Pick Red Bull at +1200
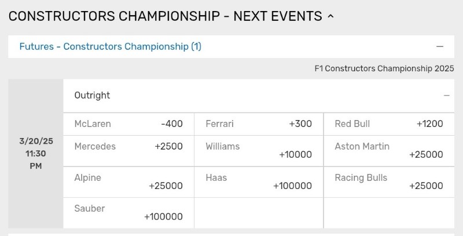The width and height of the screenshot is (463, 236). click(389, 124)
